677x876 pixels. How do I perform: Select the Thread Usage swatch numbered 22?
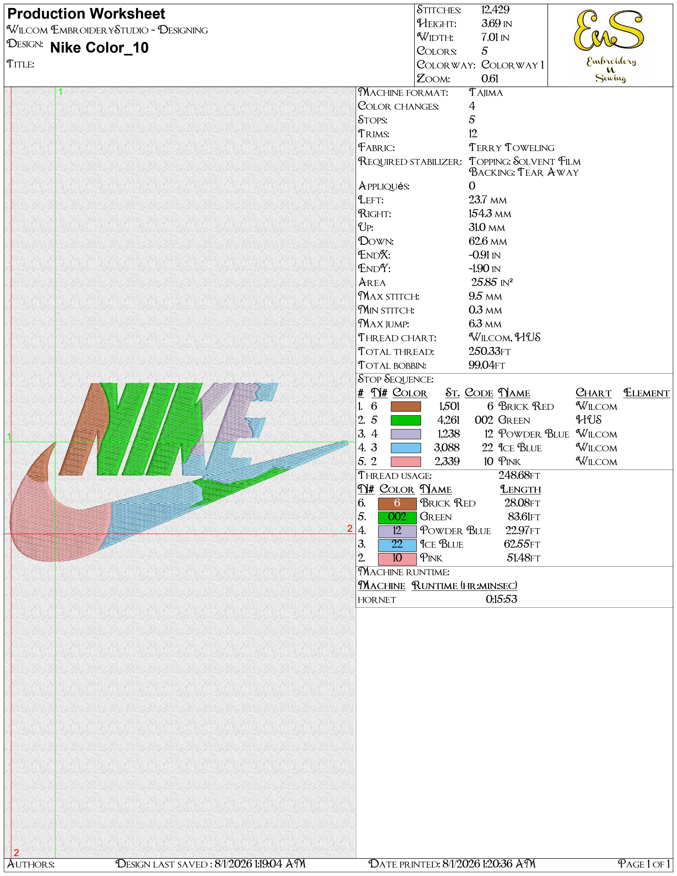pos(397,545)
